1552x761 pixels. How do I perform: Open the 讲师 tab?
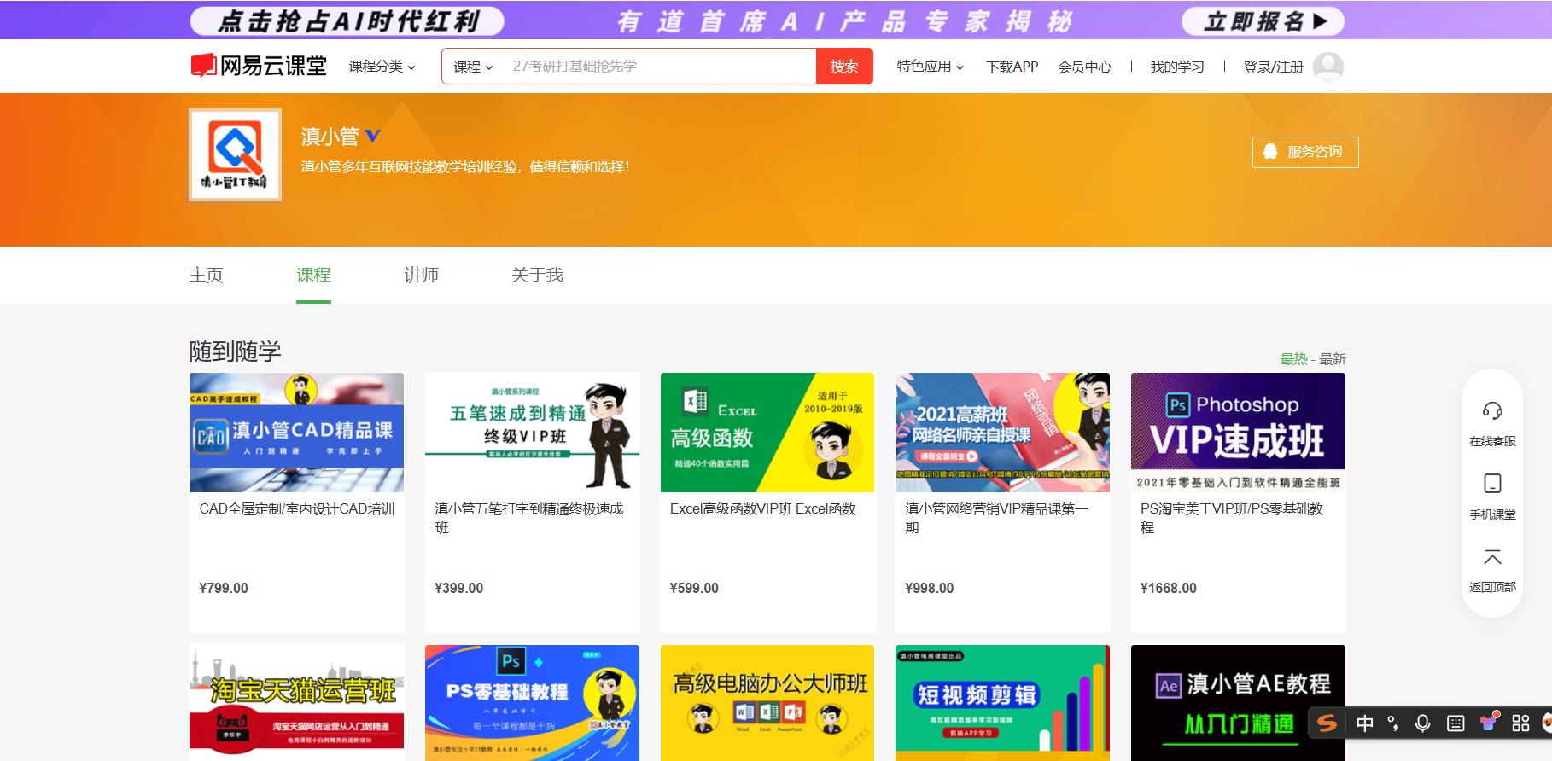[x=421, y=275]
